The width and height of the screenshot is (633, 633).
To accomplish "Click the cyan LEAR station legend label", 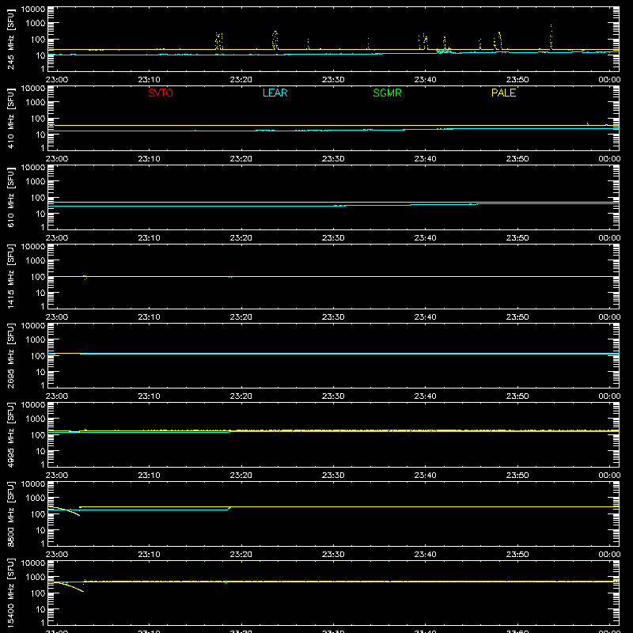I will [x=275, y=93].
